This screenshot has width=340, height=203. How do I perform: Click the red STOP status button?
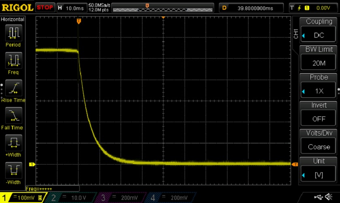coord(45,8)
